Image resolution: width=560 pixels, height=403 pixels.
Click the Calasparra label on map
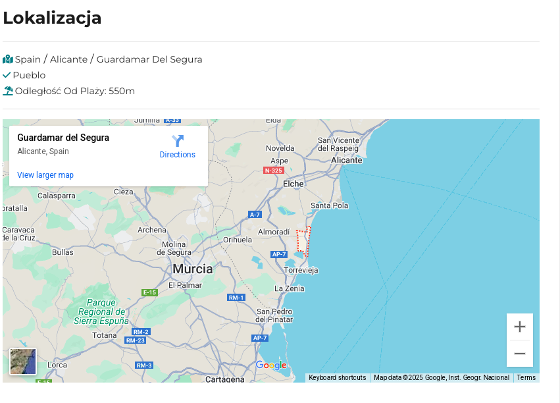pyautogui.click(x=57, y=196)
